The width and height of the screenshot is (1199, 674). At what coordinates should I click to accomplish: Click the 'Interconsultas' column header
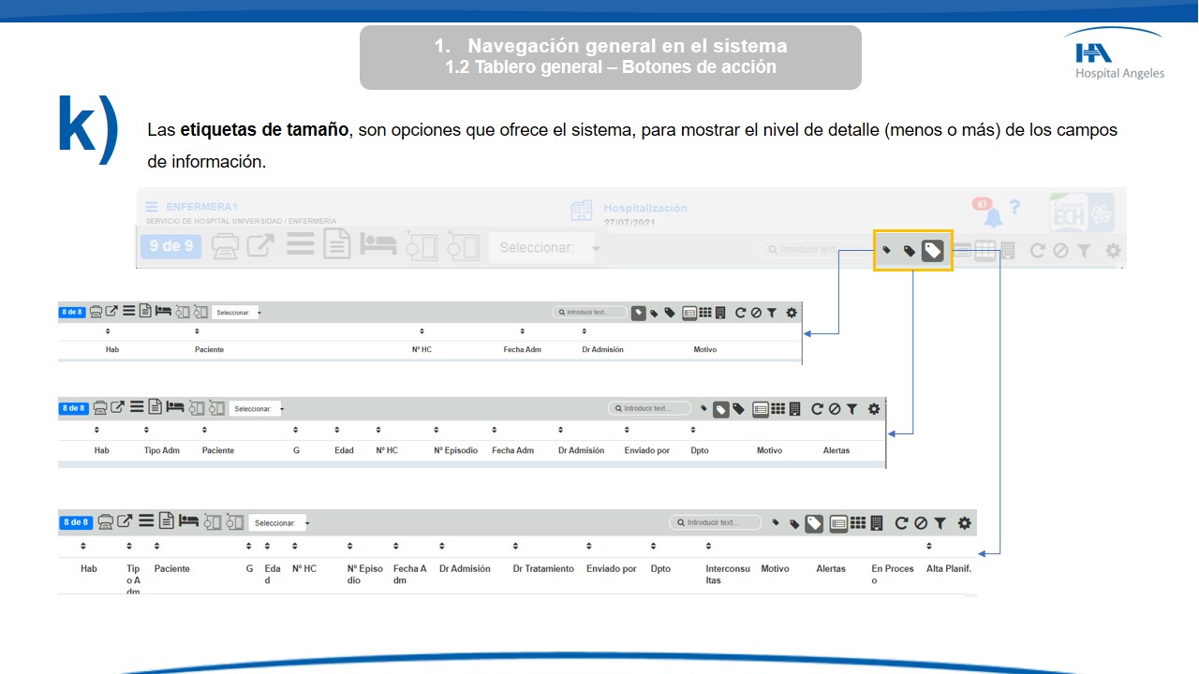[727, 574]
